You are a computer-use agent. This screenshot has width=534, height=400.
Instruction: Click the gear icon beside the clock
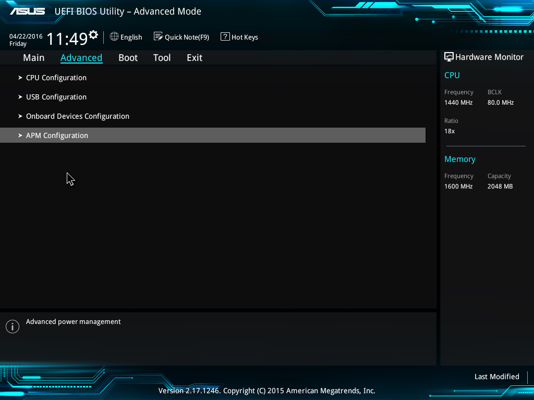(x=93, y=34)
